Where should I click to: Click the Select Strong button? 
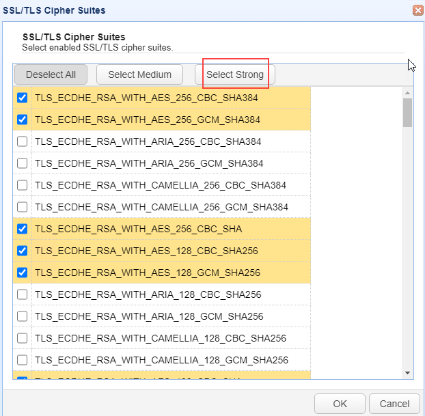(235, 74)
